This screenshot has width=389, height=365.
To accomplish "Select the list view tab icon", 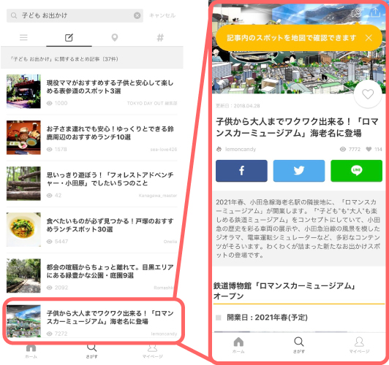I will click(23, 38).
